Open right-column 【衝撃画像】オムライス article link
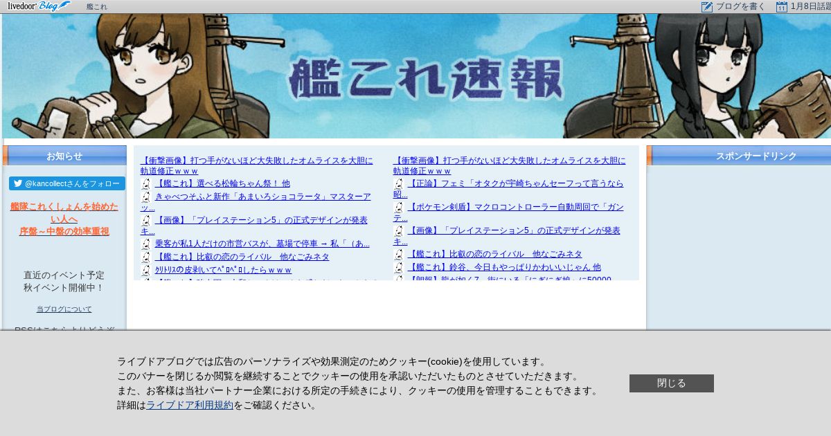831x436 pixels. [509, 165]
